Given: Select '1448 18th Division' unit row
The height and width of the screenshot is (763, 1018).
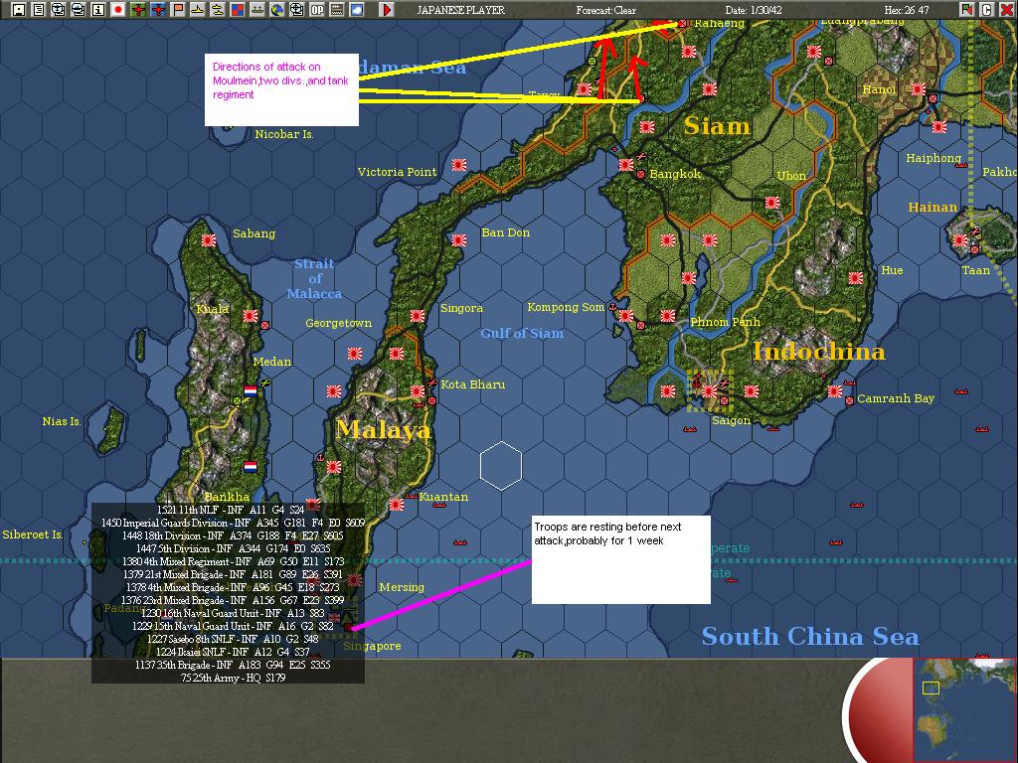Looking at the screenshot, I should click(233, 535).
